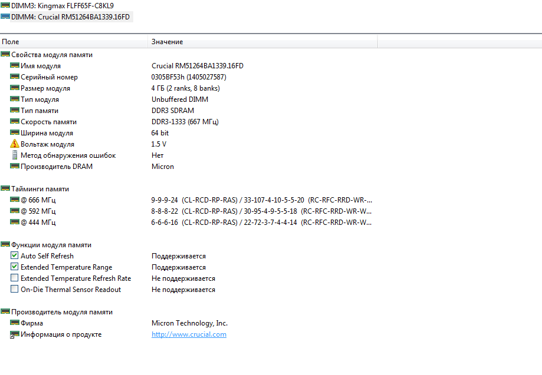Viewport: 542px width, 375px height.
Task: Toggle the Auto Self Refresh checkbox
Action: coord(15,255)
